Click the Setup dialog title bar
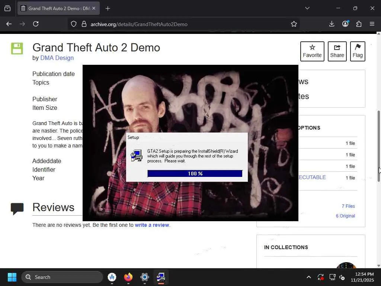 187,137
